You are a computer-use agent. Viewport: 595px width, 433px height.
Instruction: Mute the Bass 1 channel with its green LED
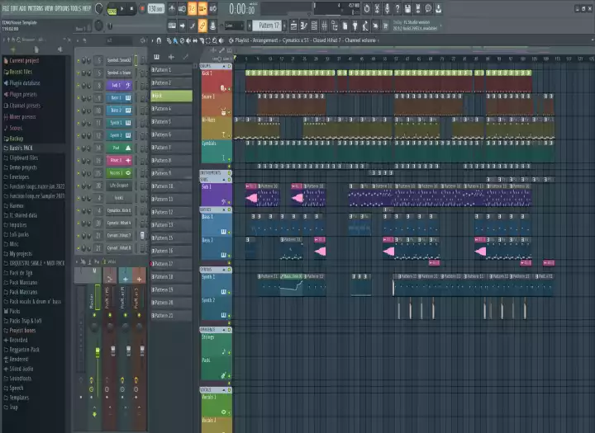coord(79,98)
